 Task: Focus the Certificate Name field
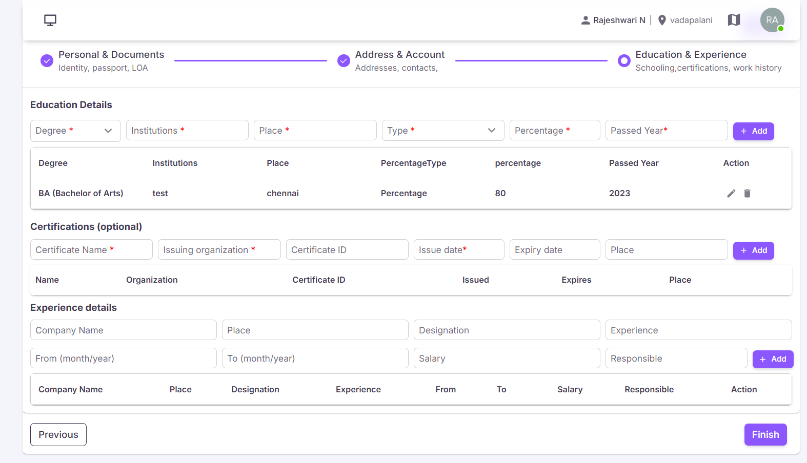91,249
